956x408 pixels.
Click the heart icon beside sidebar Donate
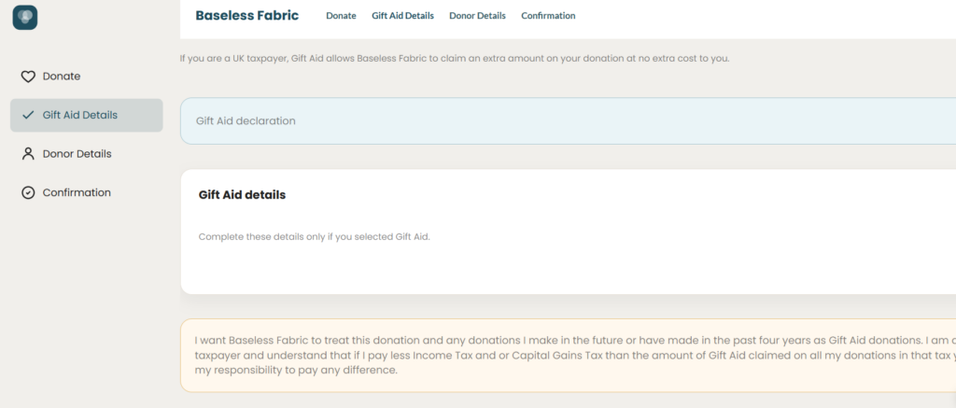coord(28,77)
